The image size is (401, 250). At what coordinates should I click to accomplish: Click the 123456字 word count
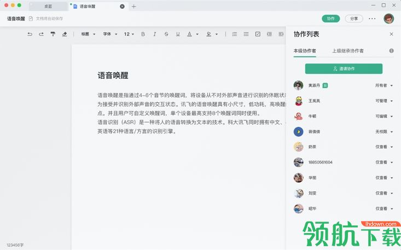(x=15, y=245)
